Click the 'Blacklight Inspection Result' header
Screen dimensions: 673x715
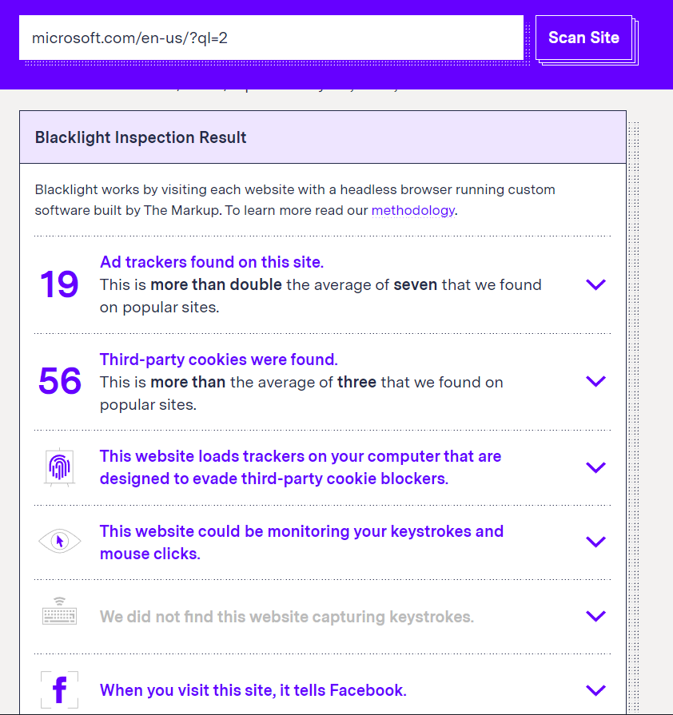point(141,137)
